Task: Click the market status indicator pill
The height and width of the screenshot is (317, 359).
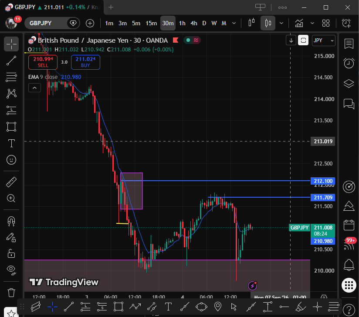Action: [x=192, y=40]
